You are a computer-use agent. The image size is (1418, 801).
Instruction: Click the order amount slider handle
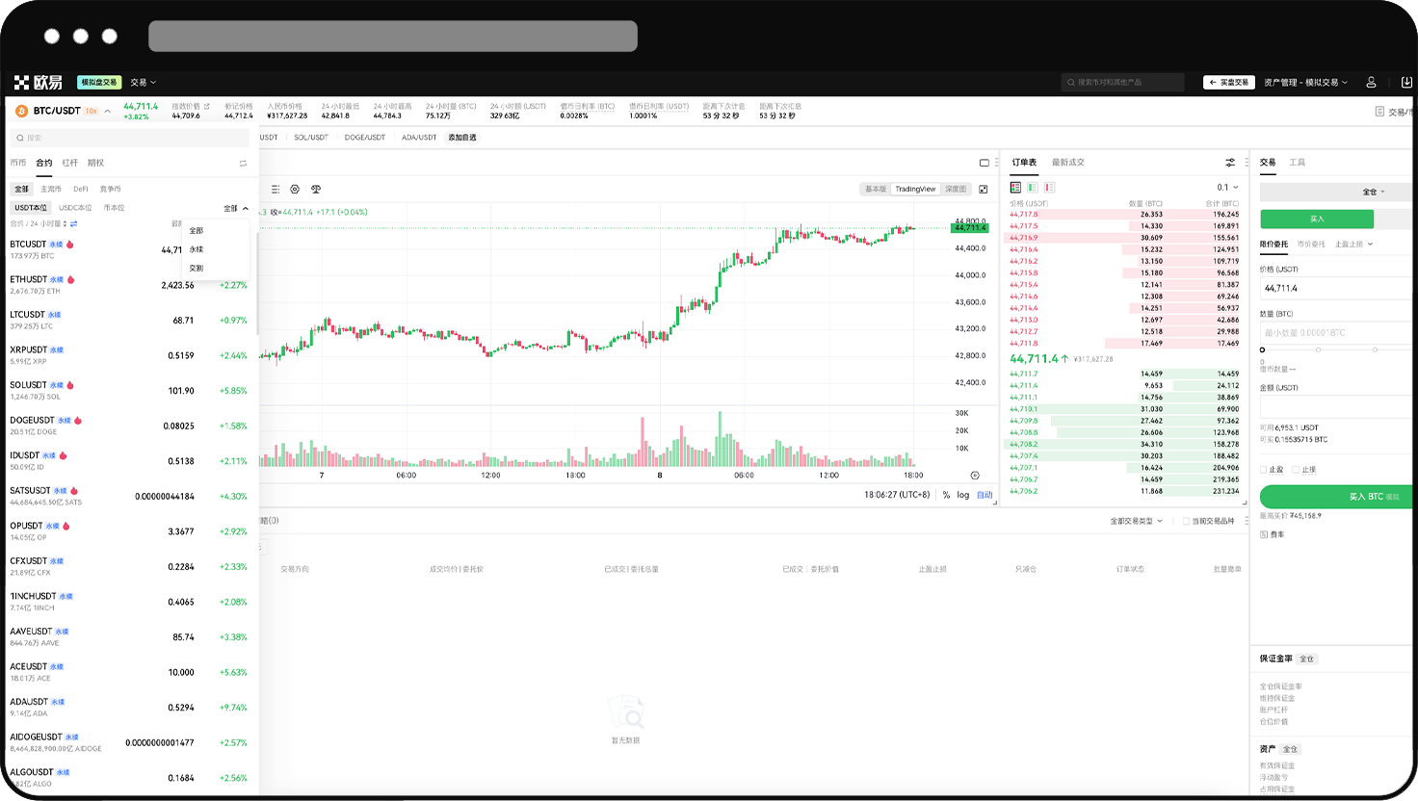(x=1263, y=349)
